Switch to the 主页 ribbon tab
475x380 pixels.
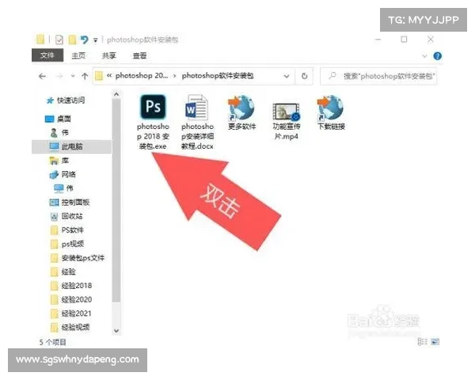(x=78, y=55)
